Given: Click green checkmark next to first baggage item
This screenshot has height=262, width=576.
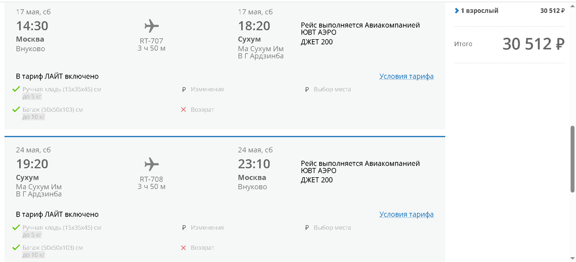Looking at the screenshot, I should [x=16, y=110].
